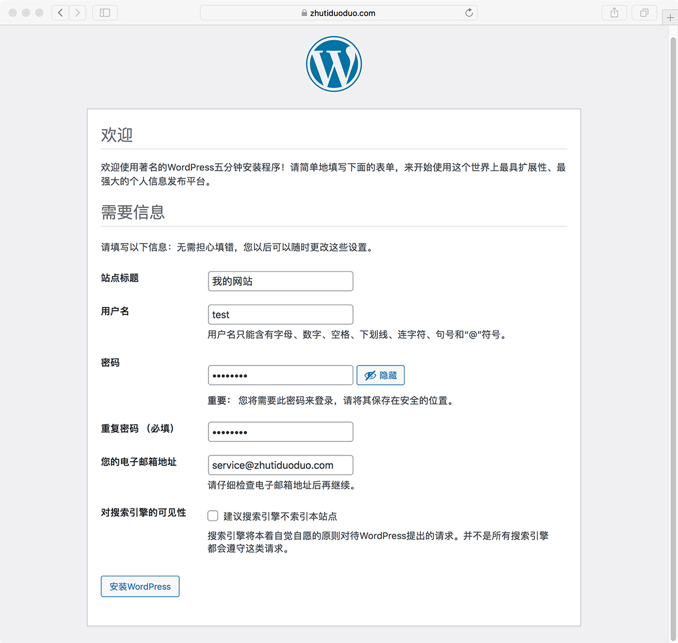Click the 密码 label
The image size is (678, 643).
(110, 363)
